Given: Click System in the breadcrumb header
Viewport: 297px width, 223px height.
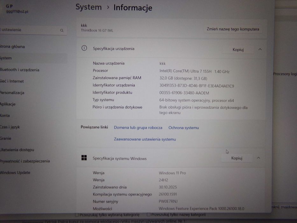Looking at the screenshot, I should pyautogui.click(x=88, y=7).
